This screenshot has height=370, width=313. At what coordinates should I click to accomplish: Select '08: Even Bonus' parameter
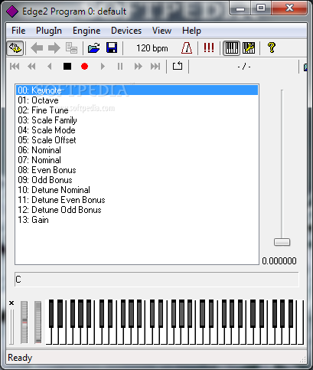137,170
